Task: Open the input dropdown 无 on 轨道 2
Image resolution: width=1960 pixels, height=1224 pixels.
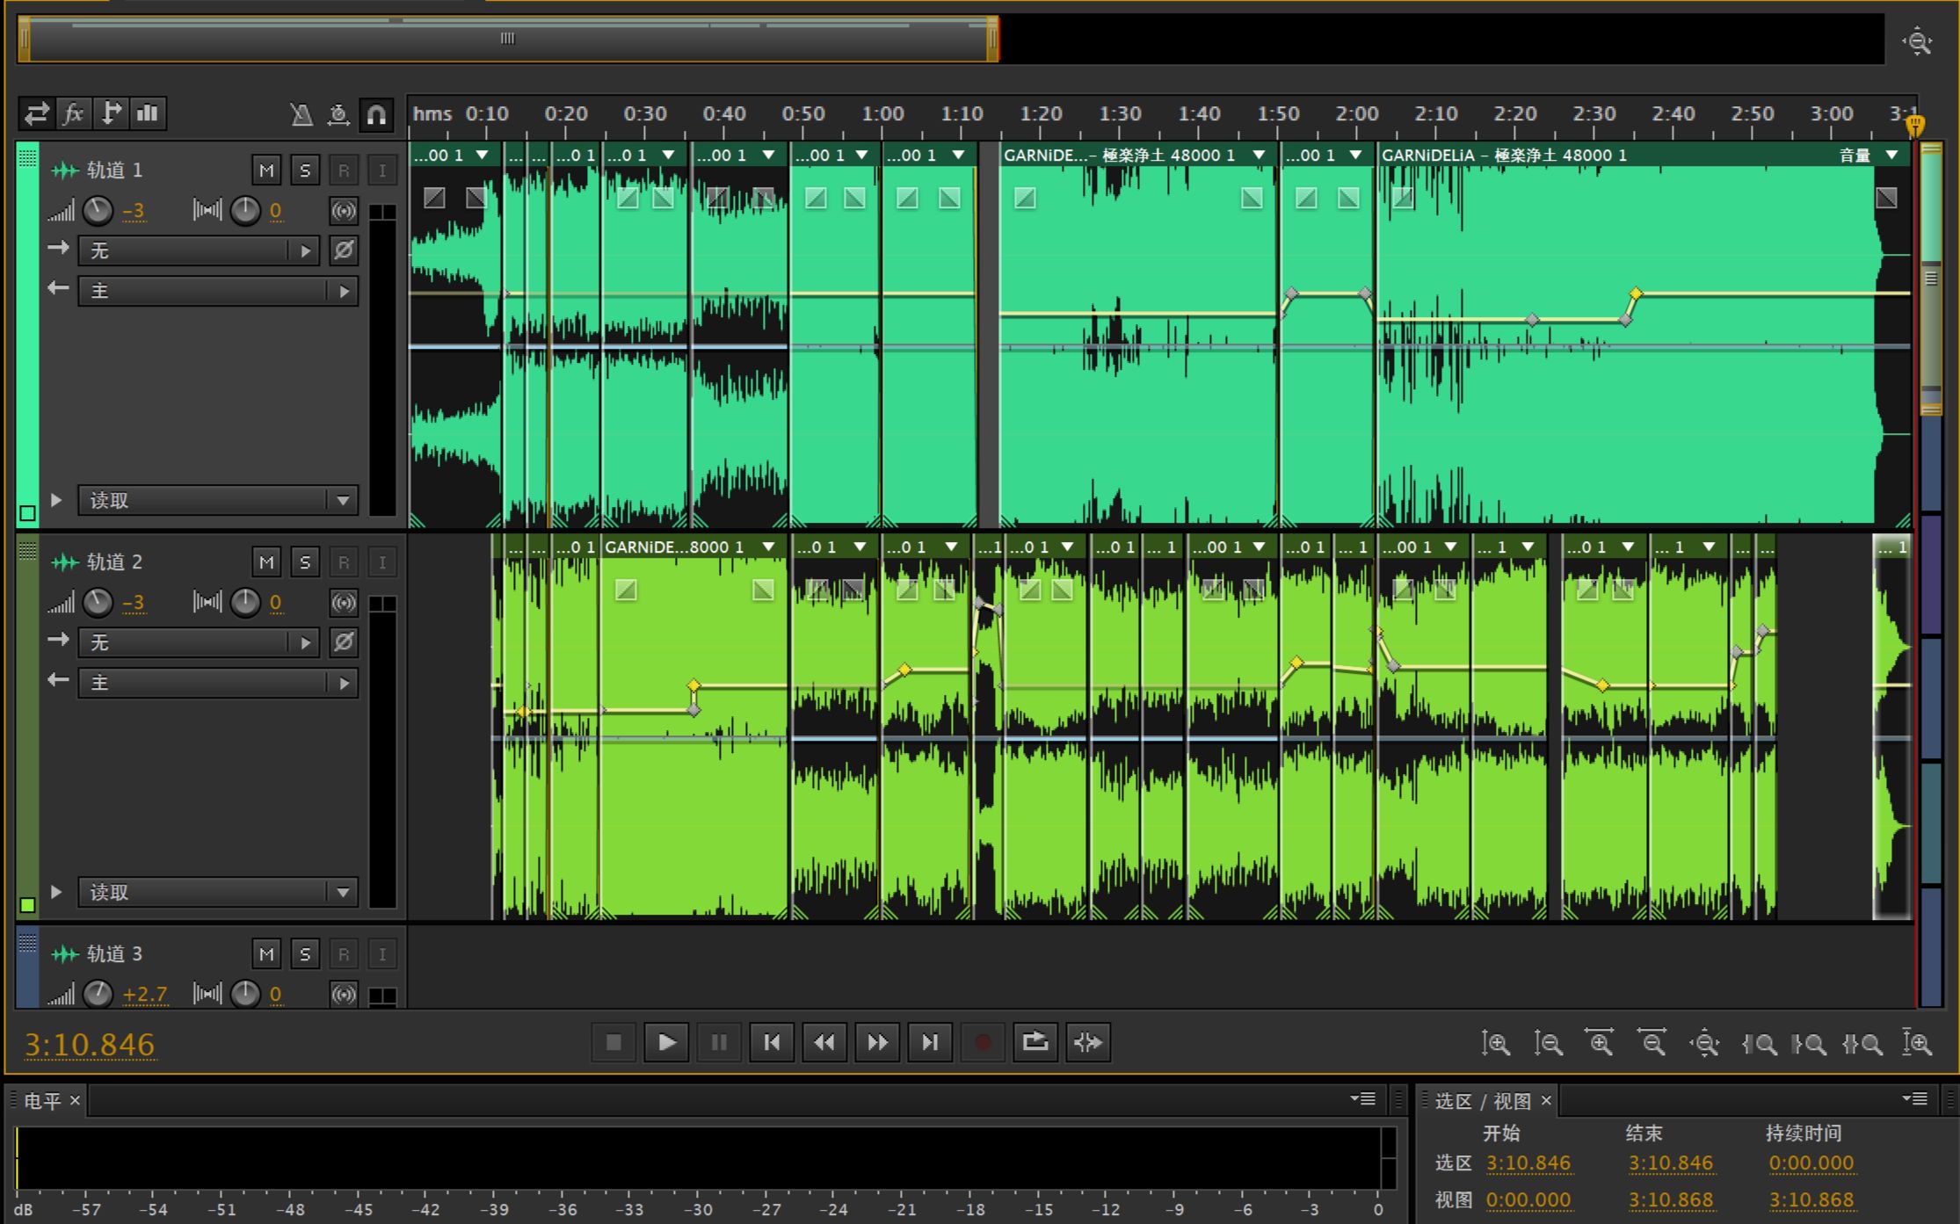Action: tap(199, 643)
